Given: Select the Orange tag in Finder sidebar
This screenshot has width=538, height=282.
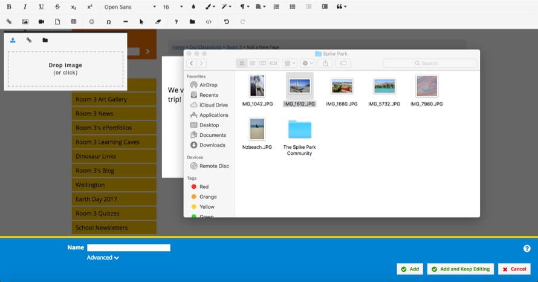Looking at the screenshot, I should [207, 197].
